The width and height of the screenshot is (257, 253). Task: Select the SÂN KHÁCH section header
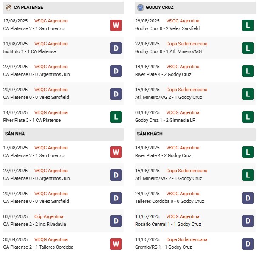point(150,134)
